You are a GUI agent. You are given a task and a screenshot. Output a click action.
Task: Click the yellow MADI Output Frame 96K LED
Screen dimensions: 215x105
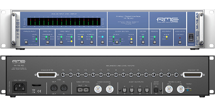click(82, 37)
